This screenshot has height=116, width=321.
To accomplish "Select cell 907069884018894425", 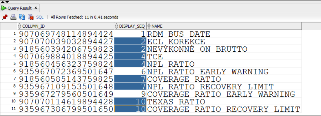I will [66, 57].
